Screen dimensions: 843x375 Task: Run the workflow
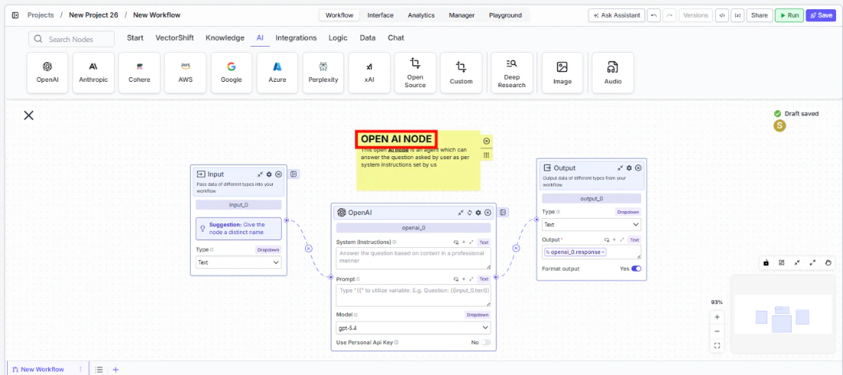tap(789, 15)
